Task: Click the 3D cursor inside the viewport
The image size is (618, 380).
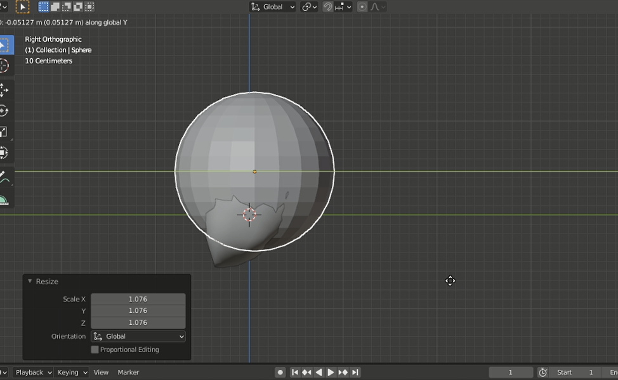Action: (249, 215)
